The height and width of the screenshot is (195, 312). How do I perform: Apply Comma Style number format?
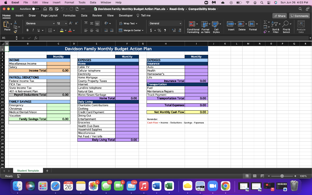(165, 30)
